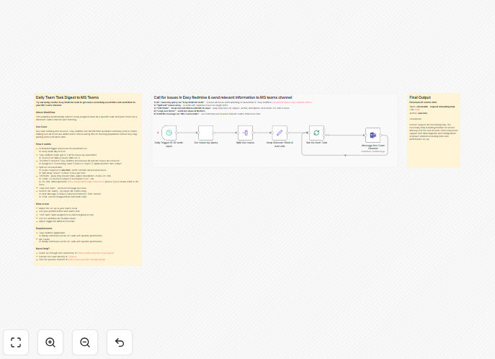The width and height of the screenshot is (495, 359).
Task: Open the Get Issues by Query node
Action: (205, 133)
